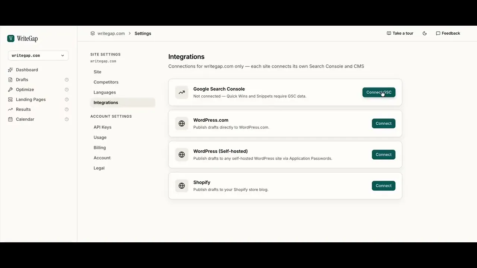Click the Settings breadcrumb
This screenshot has width=477, height=268.
point(143,33)
